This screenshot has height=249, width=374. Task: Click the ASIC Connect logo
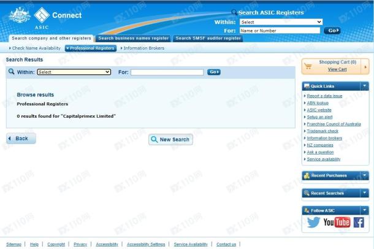coord(58,18)
